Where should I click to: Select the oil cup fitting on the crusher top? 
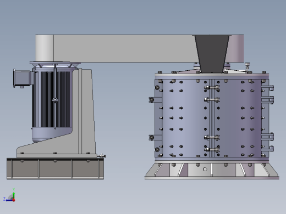[x=248, y=66]
